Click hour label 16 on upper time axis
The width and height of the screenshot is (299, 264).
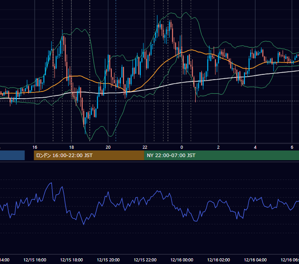coord(35,147)
